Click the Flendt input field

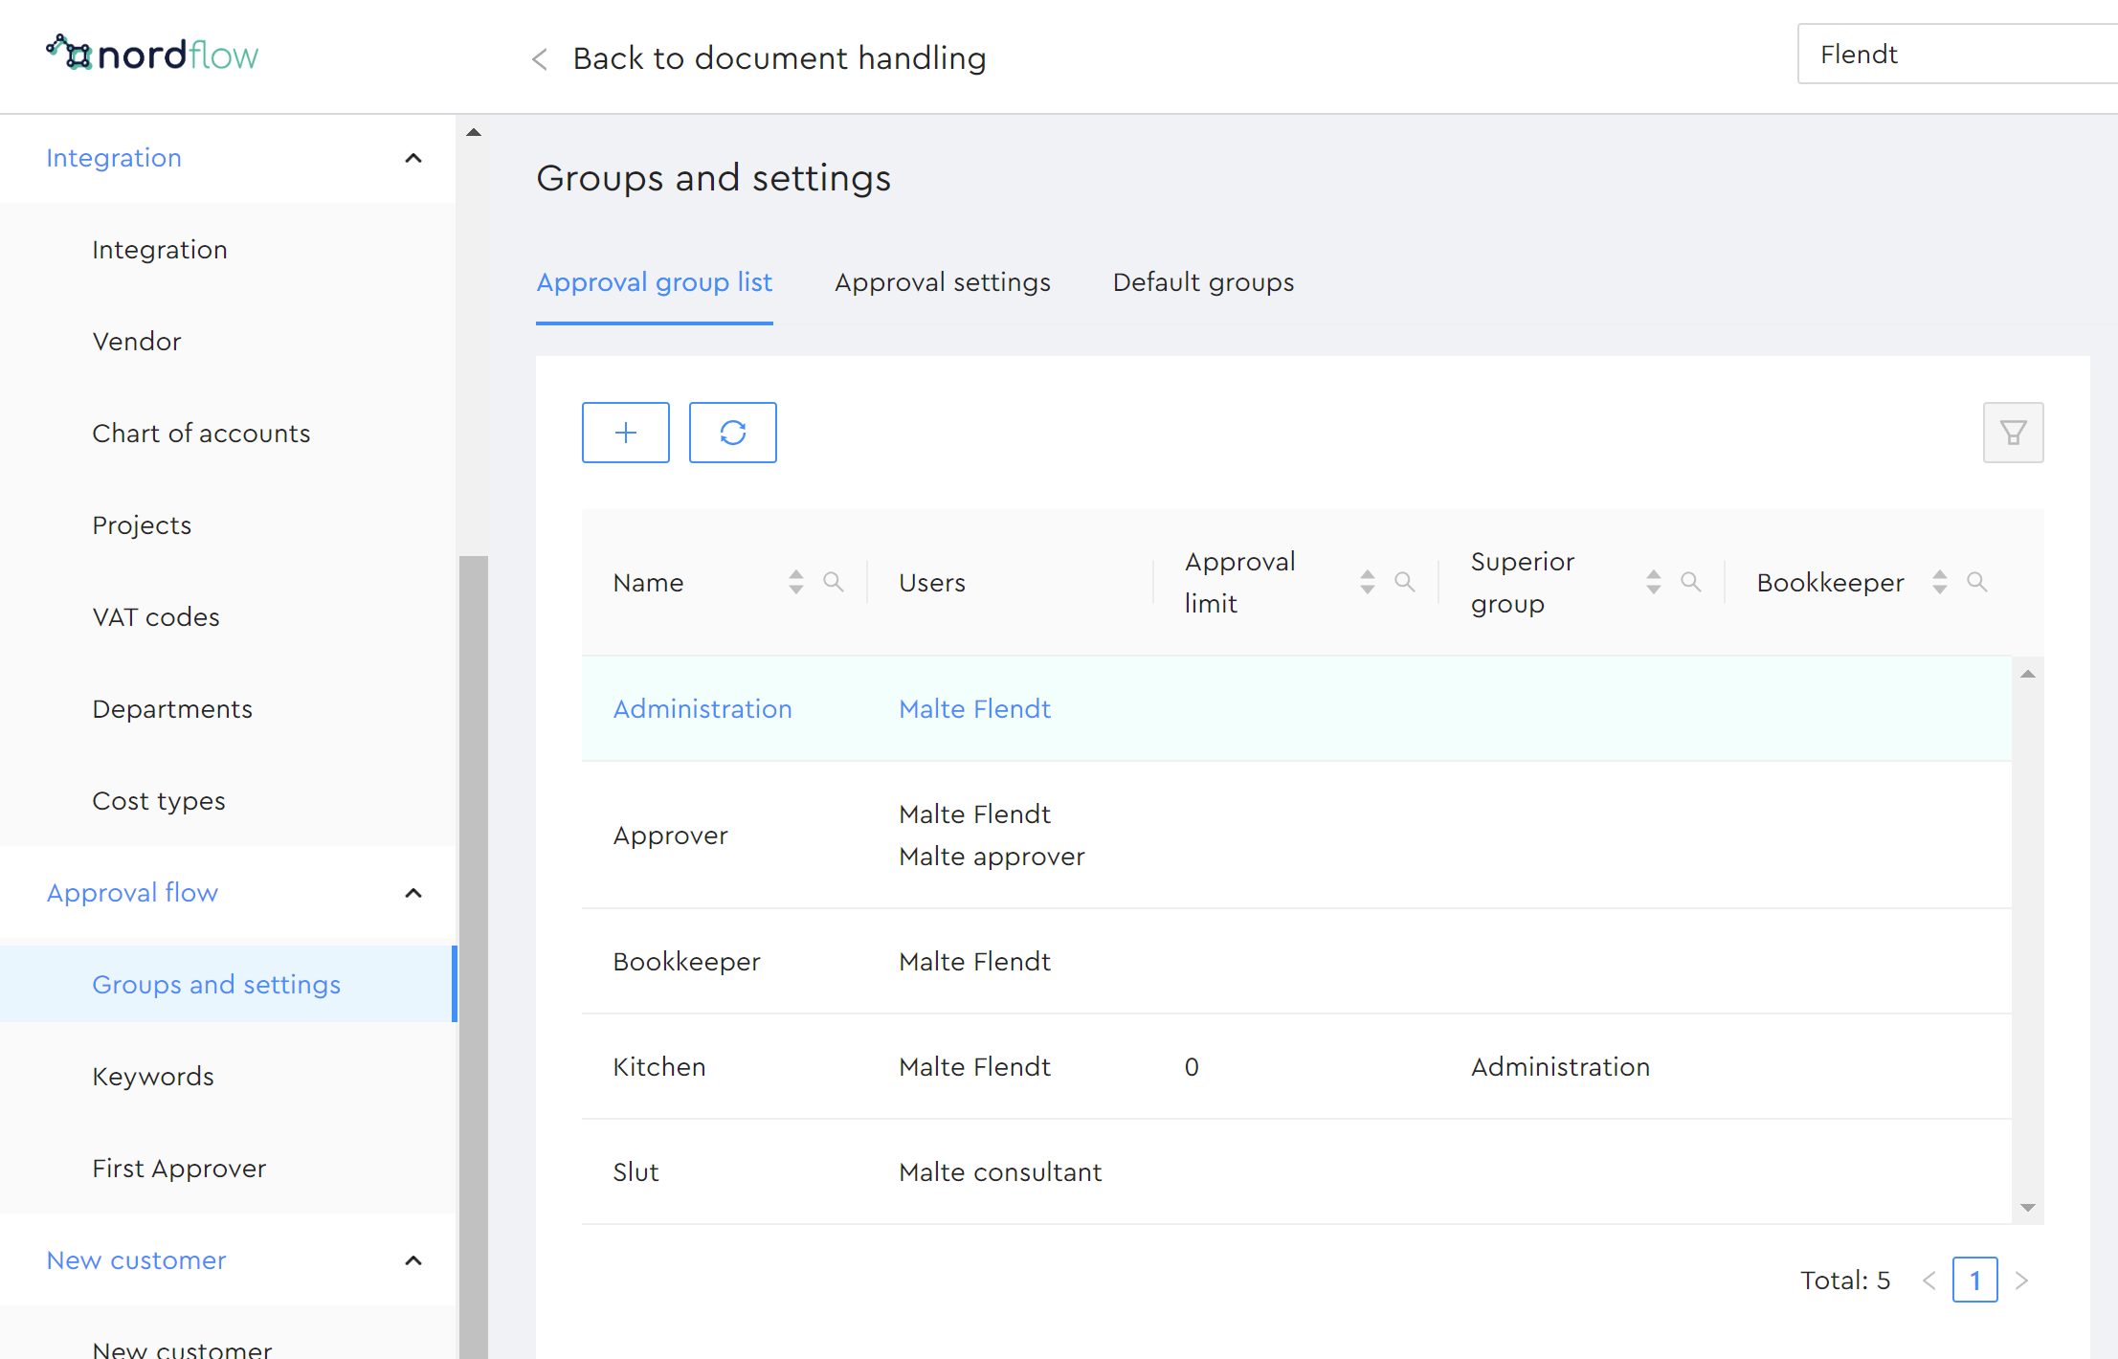tap(1952, 55)
